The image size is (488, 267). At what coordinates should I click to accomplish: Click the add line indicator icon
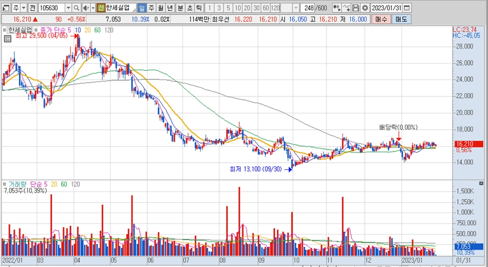[x=347, y=8]
